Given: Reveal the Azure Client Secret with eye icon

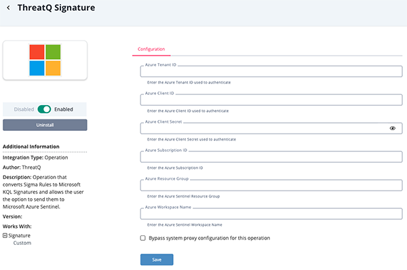Looking at the screenshot, I should click(393, 128).
